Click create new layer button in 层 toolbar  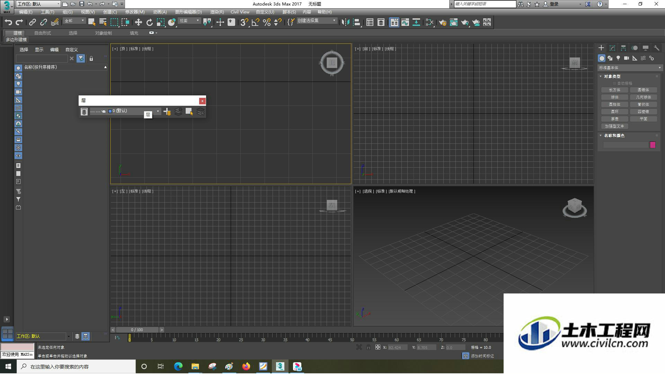click(167, 112)
